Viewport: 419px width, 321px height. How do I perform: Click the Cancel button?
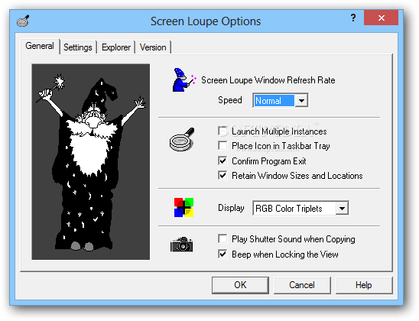pos(302,285)
